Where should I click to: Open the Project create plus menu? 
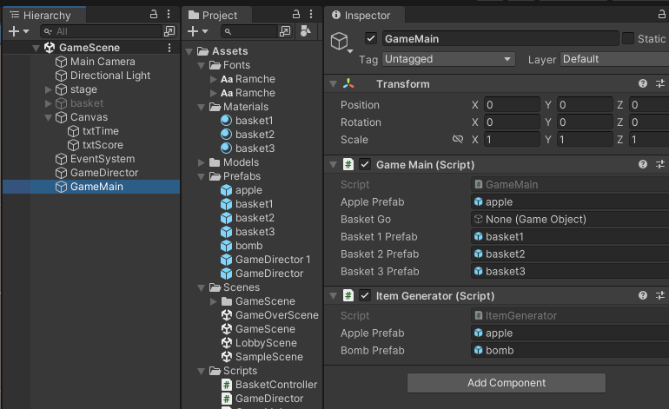[x=197, y=31]
